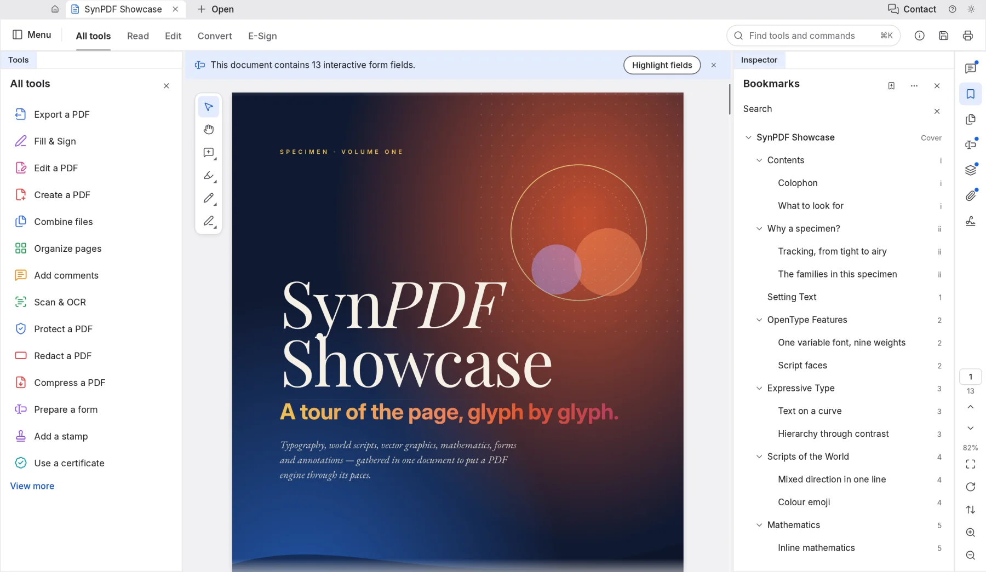Click the fit-to-screen icon
The height and width of the screenshot is (572, 986).
[x=970, y=464]
